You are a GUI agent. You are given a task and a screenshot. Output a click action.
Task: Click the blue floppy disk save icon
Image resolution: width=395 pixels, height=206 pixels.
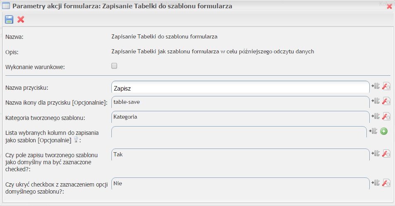9,19
